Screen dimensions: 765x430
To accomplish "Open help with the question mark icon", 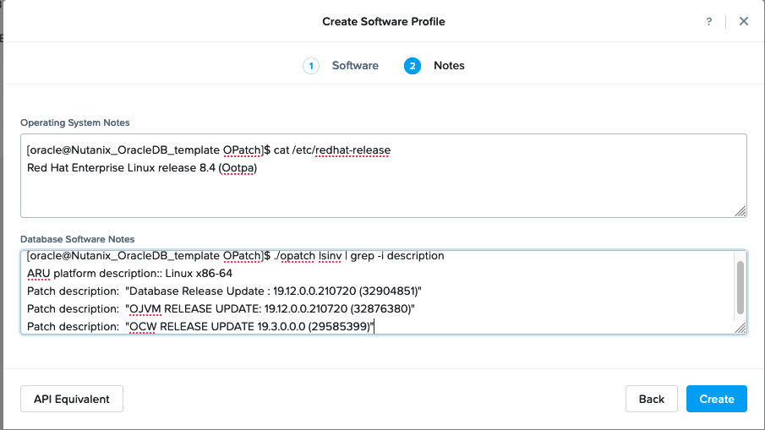I will tap(709, 21).
